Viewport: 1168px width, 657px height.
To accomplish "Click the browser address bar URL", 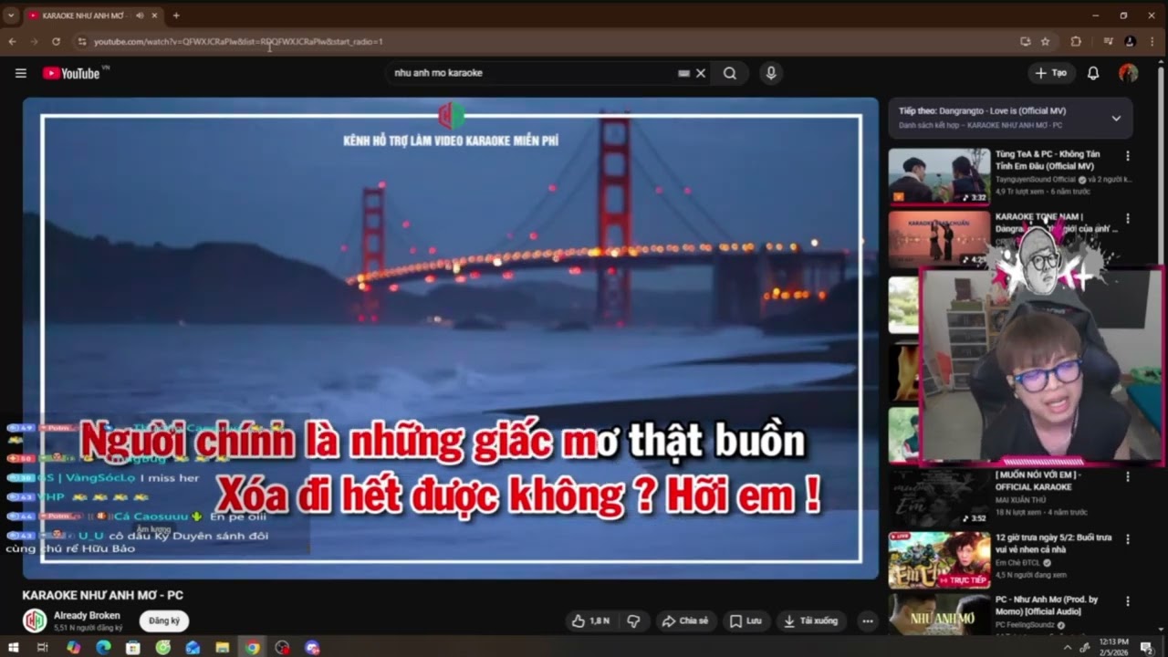I will click(238, 41).
